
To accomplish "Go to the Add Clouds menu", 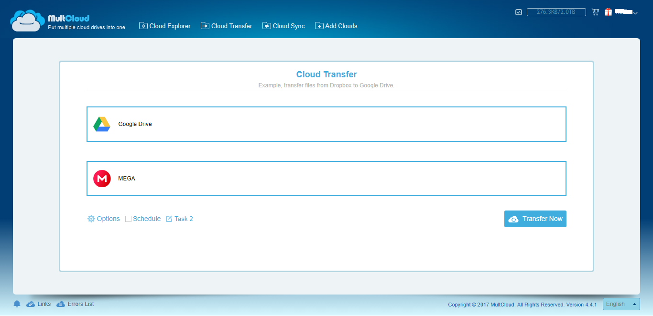I will (336, 26).
